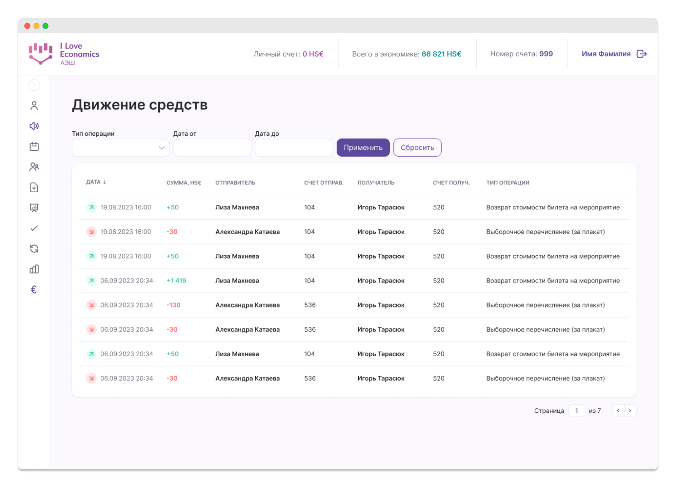The image size is (676, 486).
Task: Open the user profile sidebar icon
Action: (34, 106)
